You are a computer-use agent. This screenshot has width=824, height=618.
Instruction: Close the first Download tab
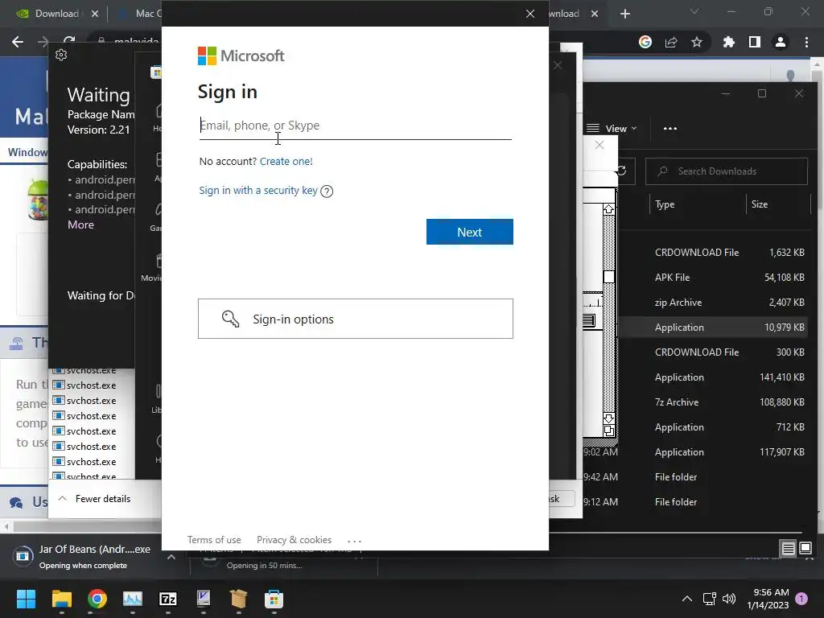(x=95, y=14)
